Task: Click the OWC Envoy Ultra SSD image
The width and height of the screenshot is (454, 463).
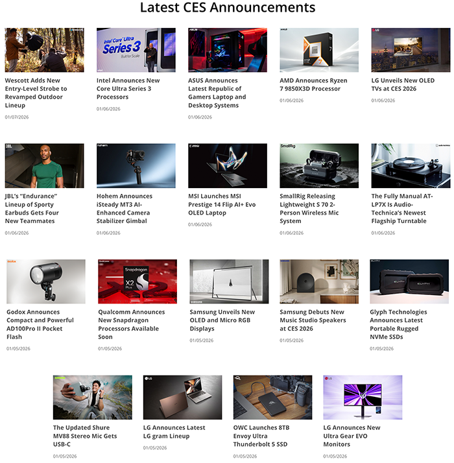Action: [272, 397]
